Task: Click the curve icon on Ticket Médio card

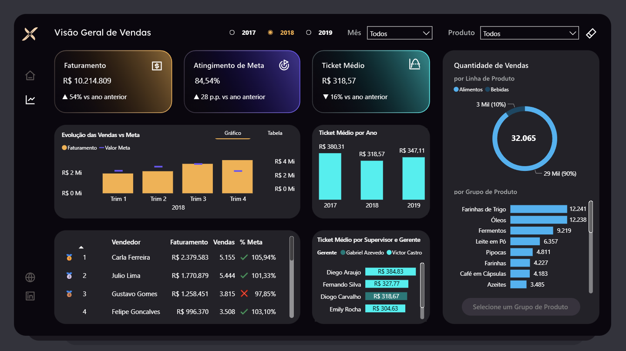Action: click(x=415, y=64)
